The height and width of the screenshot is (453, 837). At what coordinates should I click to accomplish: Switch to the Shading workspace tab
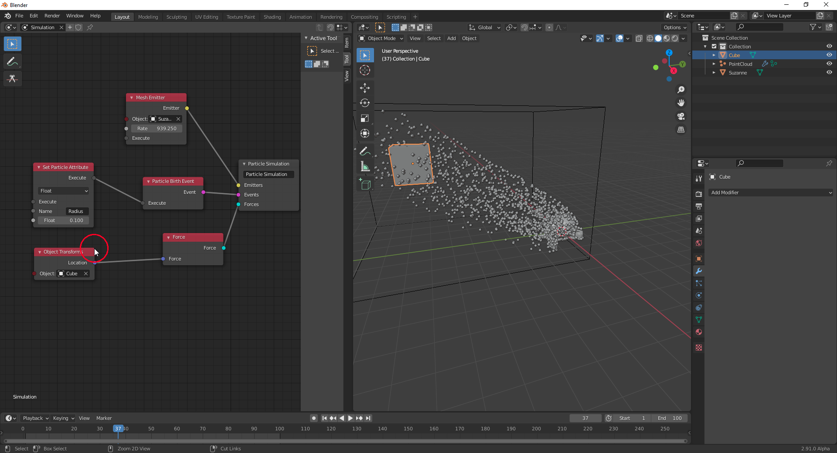pyautogui.click(x=272, y=17)
